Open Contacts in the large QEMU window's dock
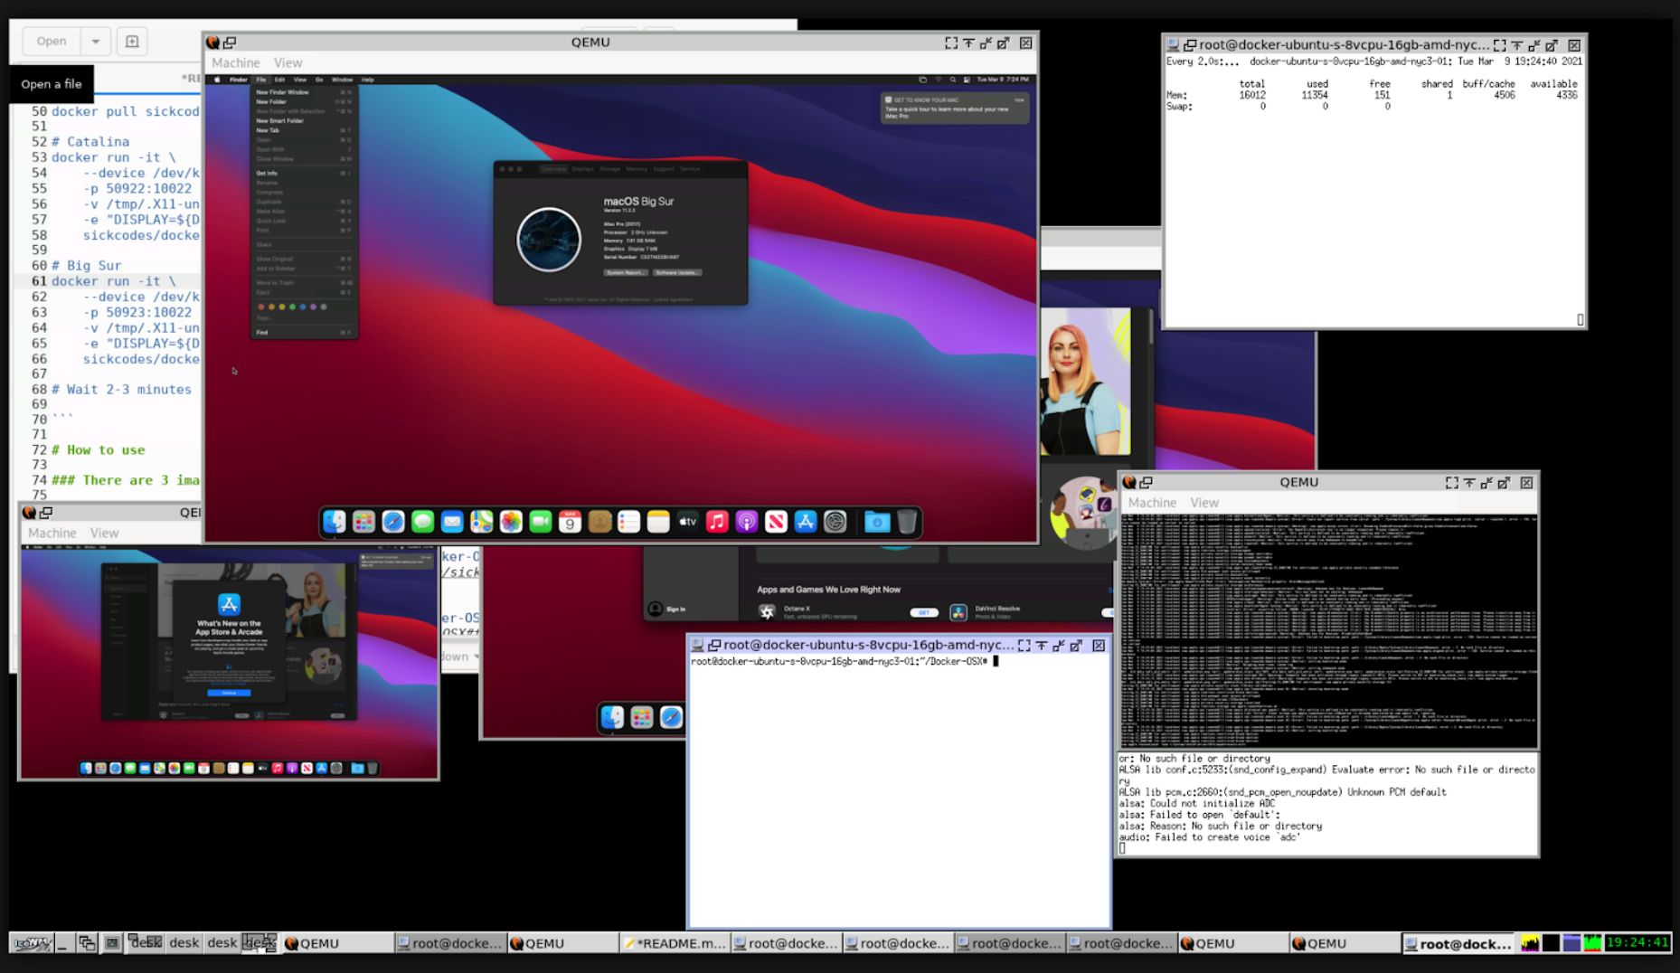Viewport: 1680px width, 973px height. click(x=599, y=521)
